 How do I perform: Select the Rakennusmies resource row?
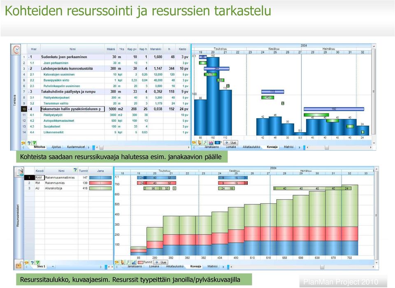(69, 183)
